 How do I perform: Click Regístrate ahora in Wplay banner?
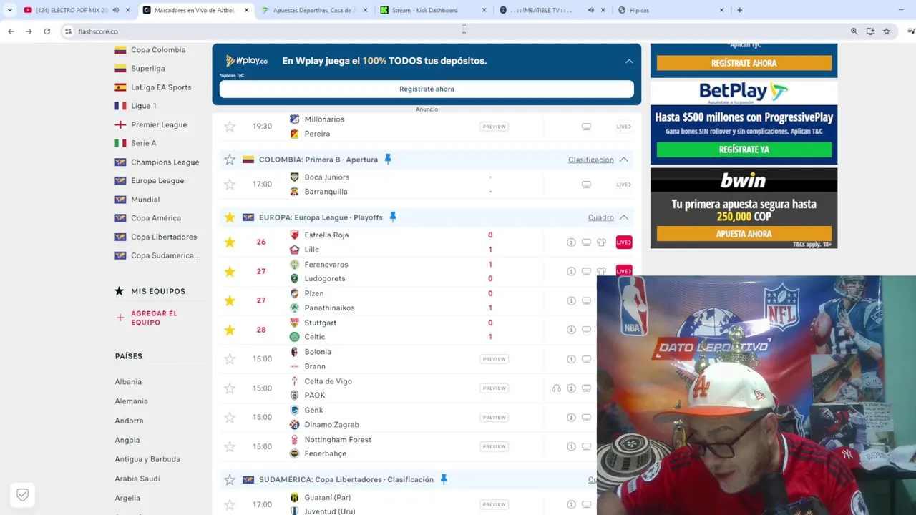427,89
